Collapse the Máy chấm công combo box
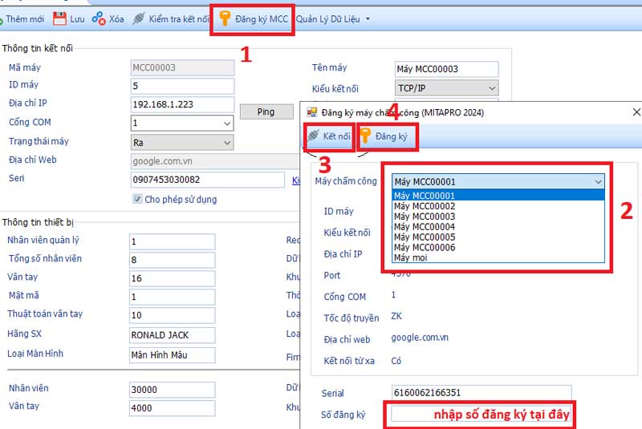This screenshot has height=429, width=642. pyautogui.click(x=598, y=182)
